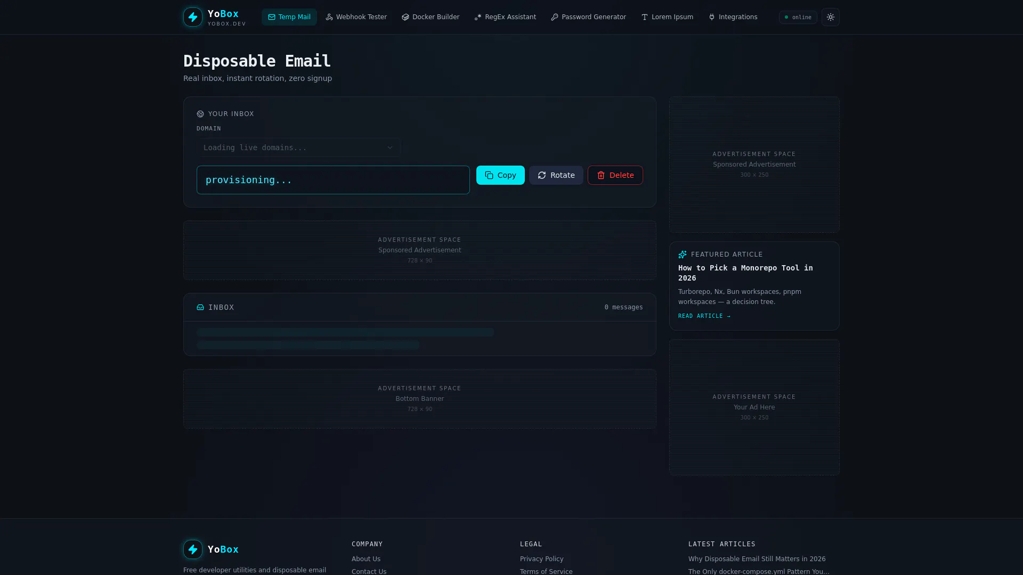Click the 0 messages counter
This screenshot has width=1023, height=575.
(x=623, y=307)
